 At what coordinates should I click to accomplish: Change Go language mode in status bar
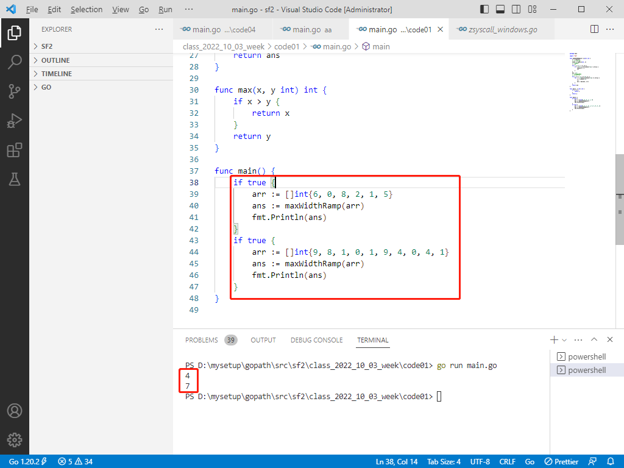point(530,462)
